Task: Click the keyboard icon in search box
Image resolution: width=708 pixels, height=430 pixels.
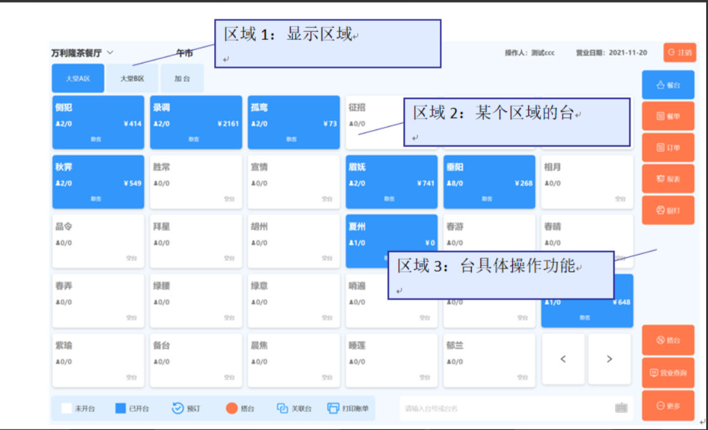Action: [x=621, y=408]
